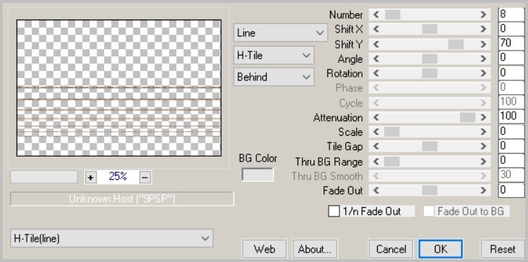The width and height of the screenshot is (528, 262).
Task: Increase Fade Out with right arrow
Action: 483,191
